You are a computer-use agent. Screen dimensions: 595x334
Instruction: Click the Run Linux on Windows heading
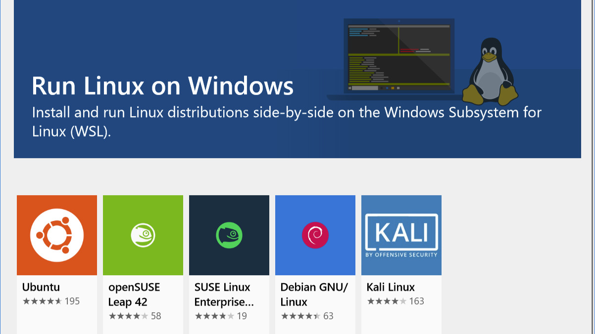click(163, 85)
